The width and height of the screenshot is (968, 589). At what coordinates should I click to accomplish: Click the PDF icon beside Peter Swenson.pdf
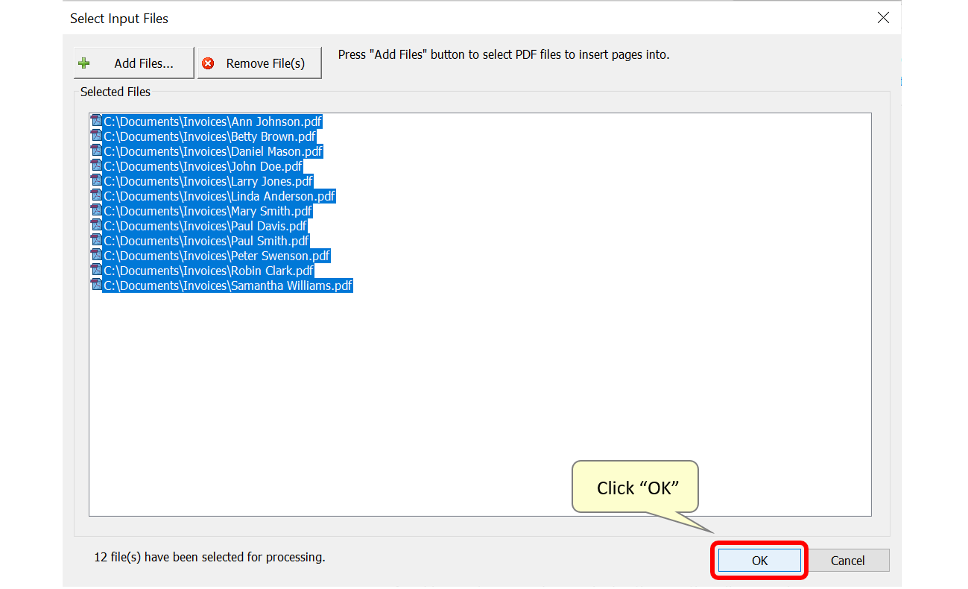pos(96,255)
